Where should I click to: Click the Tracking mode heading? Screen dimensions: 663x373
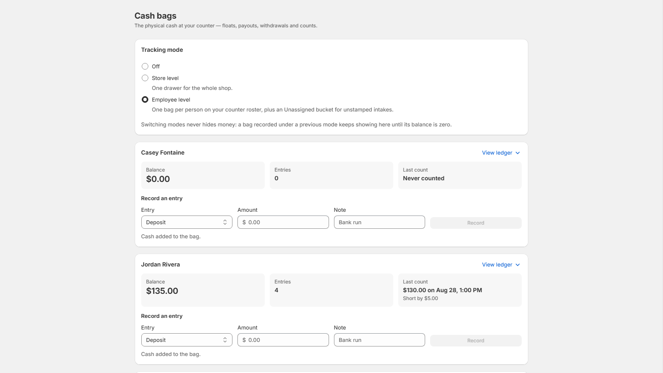point(162,50)
